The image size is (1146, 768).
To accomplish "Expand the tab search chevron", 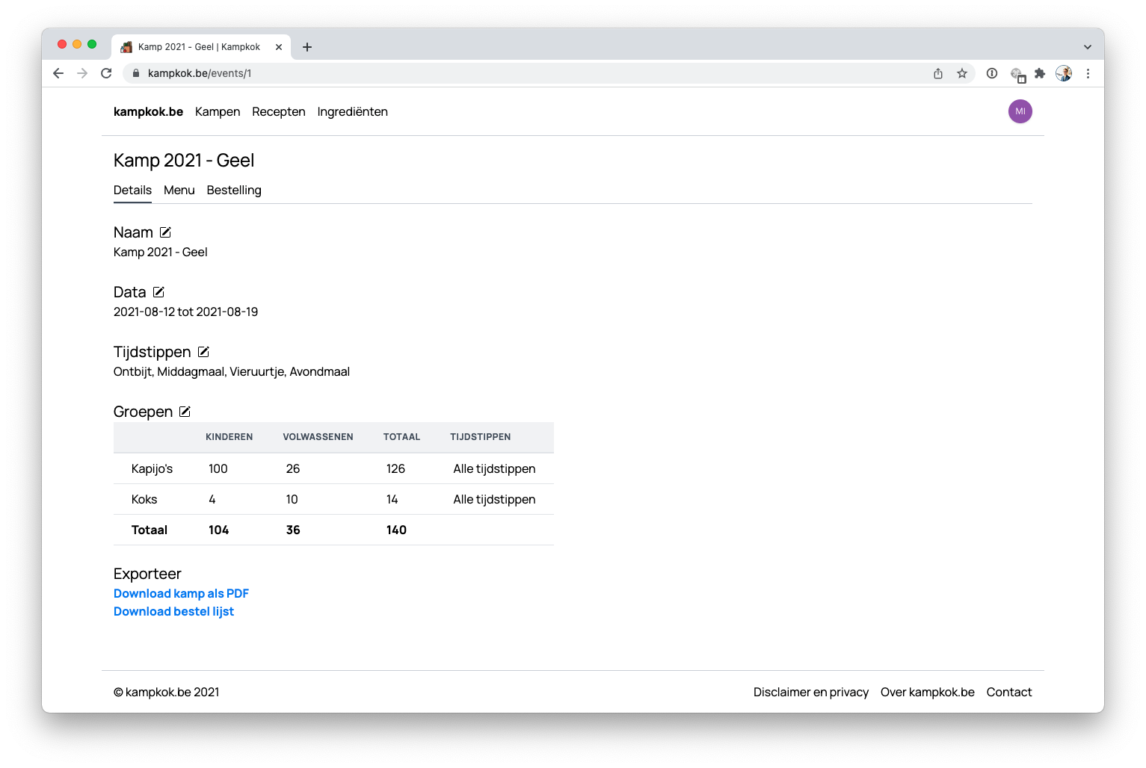I will click(1088, 47).
